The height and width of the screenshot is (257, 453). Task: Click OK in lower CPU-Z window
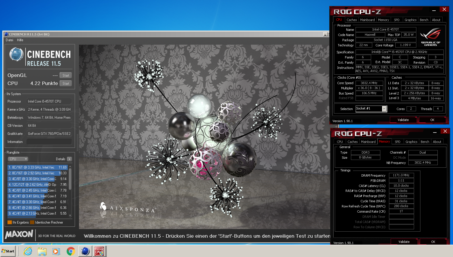pyautogui.click(x=433, y=242)
